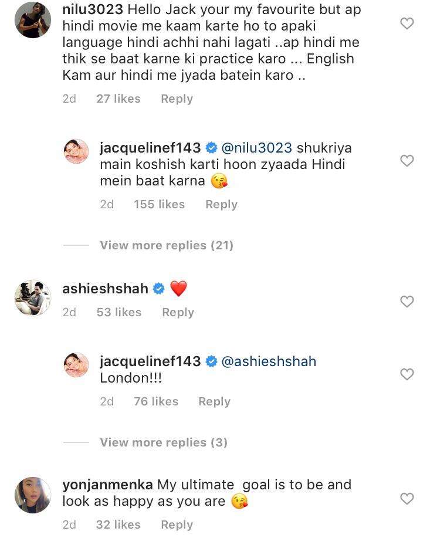Viewport: 437px width, 548px height.
Task: Expand View more replies (21)
Action: (x=167, y=245)
